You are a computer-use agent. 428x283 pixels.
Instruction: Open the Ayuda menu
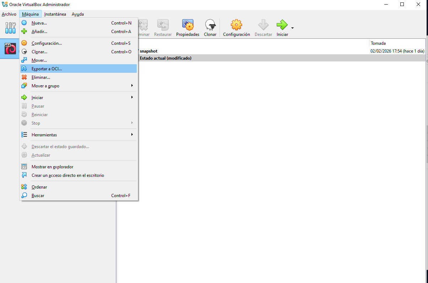tap(78, 14)
